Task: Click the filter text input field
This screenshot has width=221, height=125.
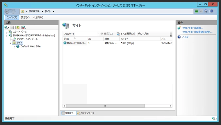Action: pyautogui.click(x=86, y=34)
